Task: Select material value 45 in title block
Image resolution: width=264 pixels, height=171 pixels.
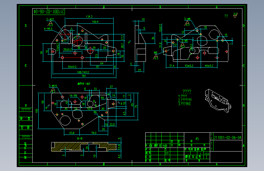Action: [197, 139]
